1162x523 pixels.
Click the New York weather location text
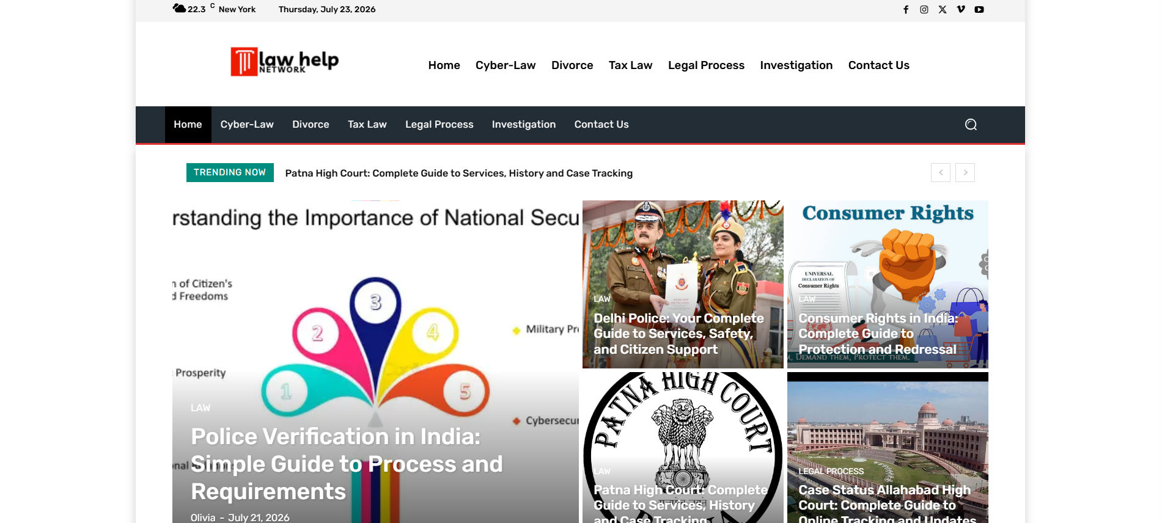tap(237, 10)
